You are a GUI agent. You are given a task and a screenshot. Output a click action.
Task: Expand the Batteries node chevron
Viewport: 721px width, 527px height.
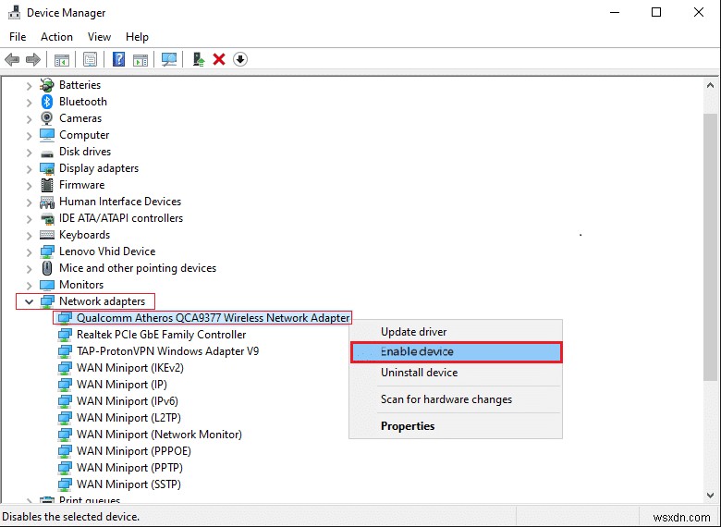coord(29,86)
